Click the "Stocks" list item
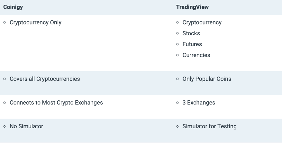282x143 pixels. coord(191,33)
